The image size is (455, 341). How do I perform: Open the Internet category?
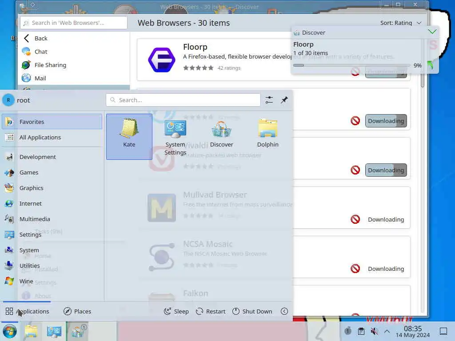point(52,203)
